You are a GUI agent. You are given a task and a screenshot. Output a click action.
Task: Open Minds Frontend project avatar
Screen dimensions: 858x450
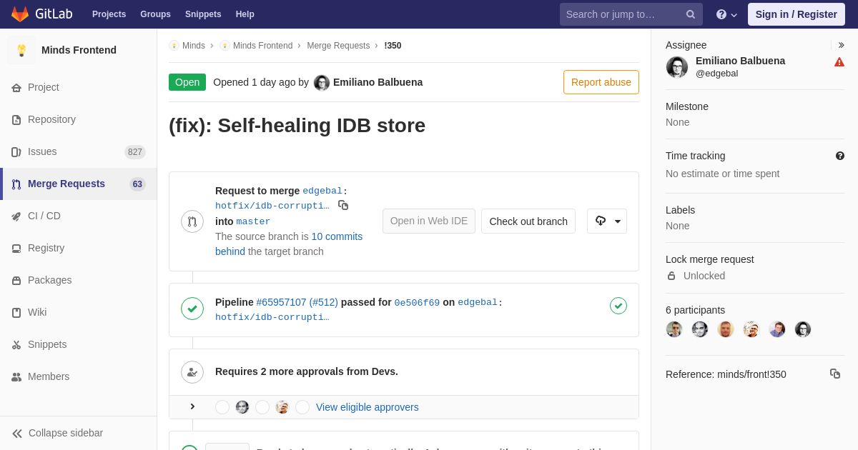[21, 50]
